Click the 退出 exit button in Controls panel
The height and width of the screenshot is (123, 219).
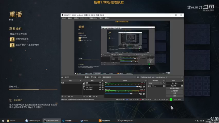[x=175, y=96]
